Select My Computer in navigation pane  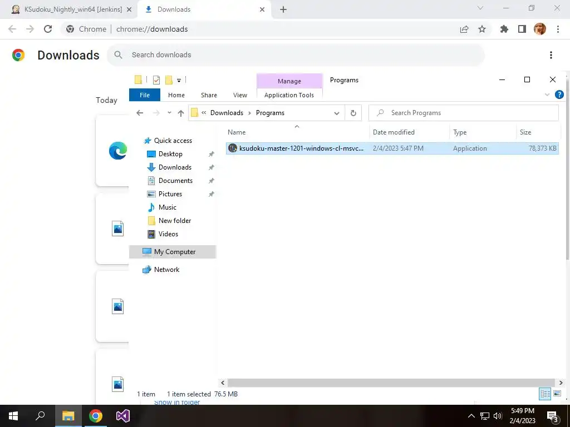tap(173, 252)
